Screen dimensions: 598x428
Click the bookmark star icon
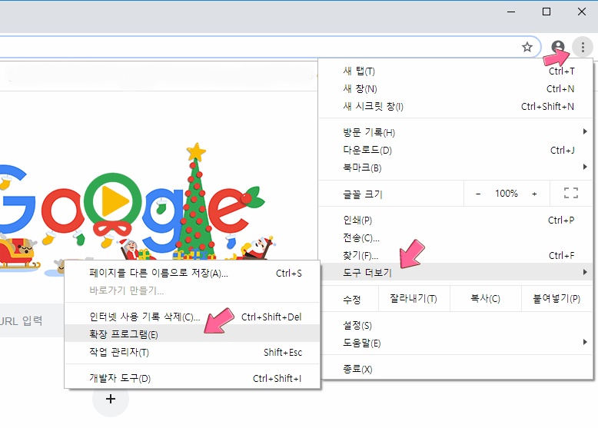pyautogui.click(x=527, y=48)
